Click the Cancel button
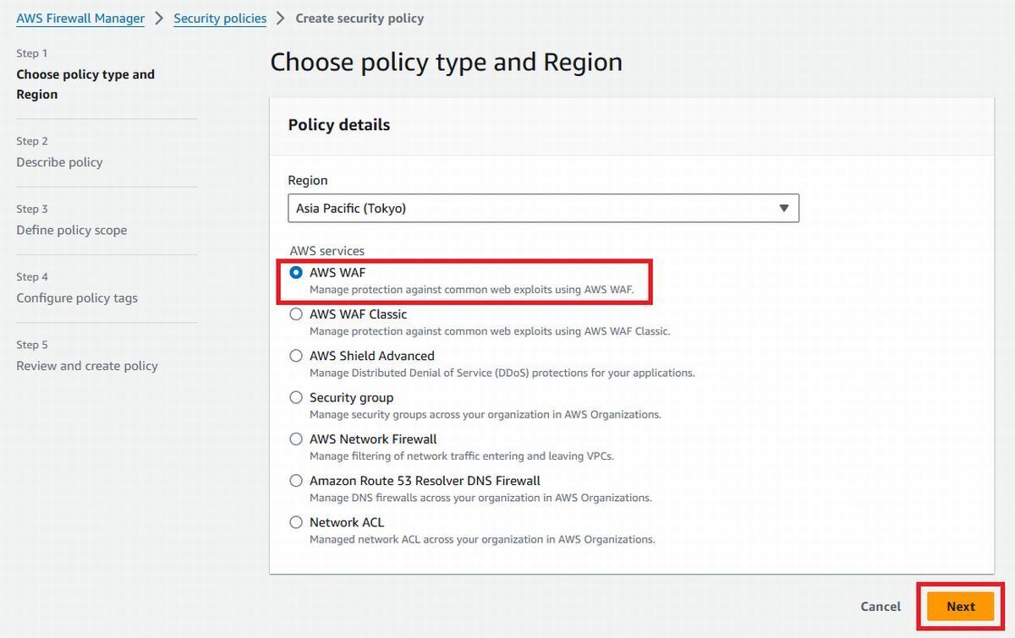The height and width of the screenshot is (638, 1015). pyautogui.click(x=881, y=606)
